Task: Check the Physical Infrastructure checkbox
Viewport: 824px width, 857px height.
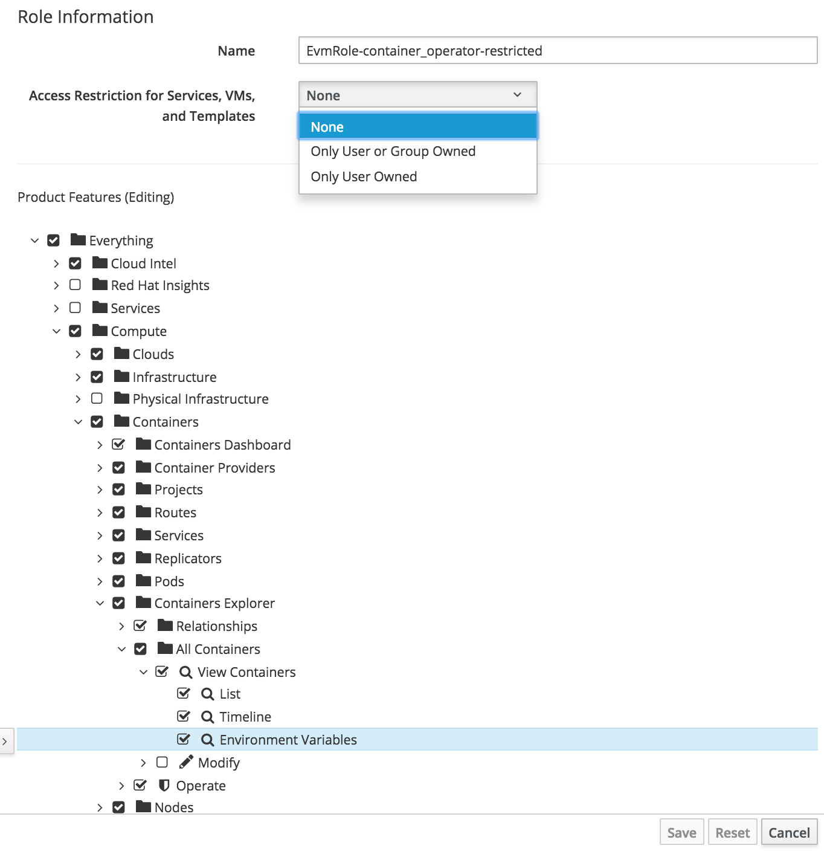Action: 97,398
